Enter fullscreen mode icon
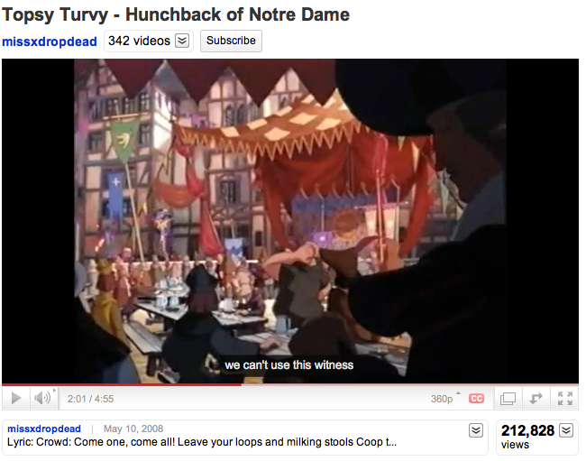This screenshot has width=586, height=461. [565, 399]
